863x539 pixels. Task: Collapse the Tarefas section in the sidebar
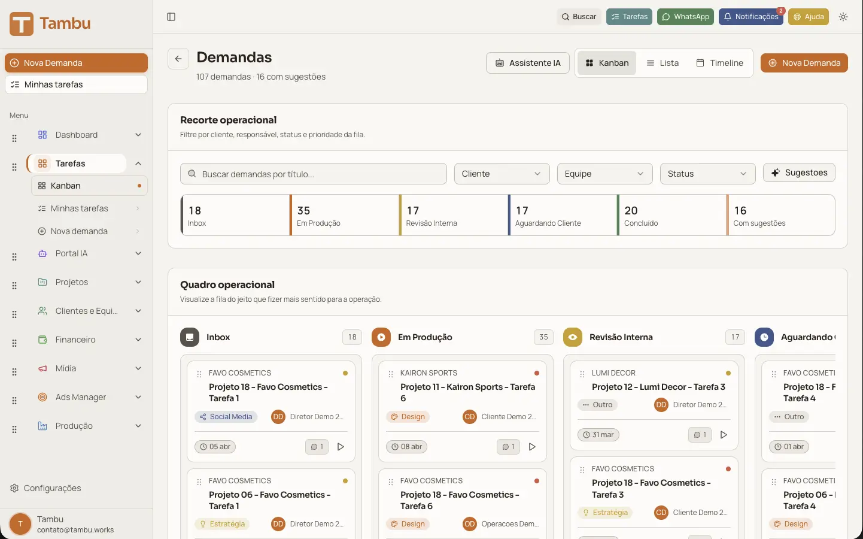point(138,163)
